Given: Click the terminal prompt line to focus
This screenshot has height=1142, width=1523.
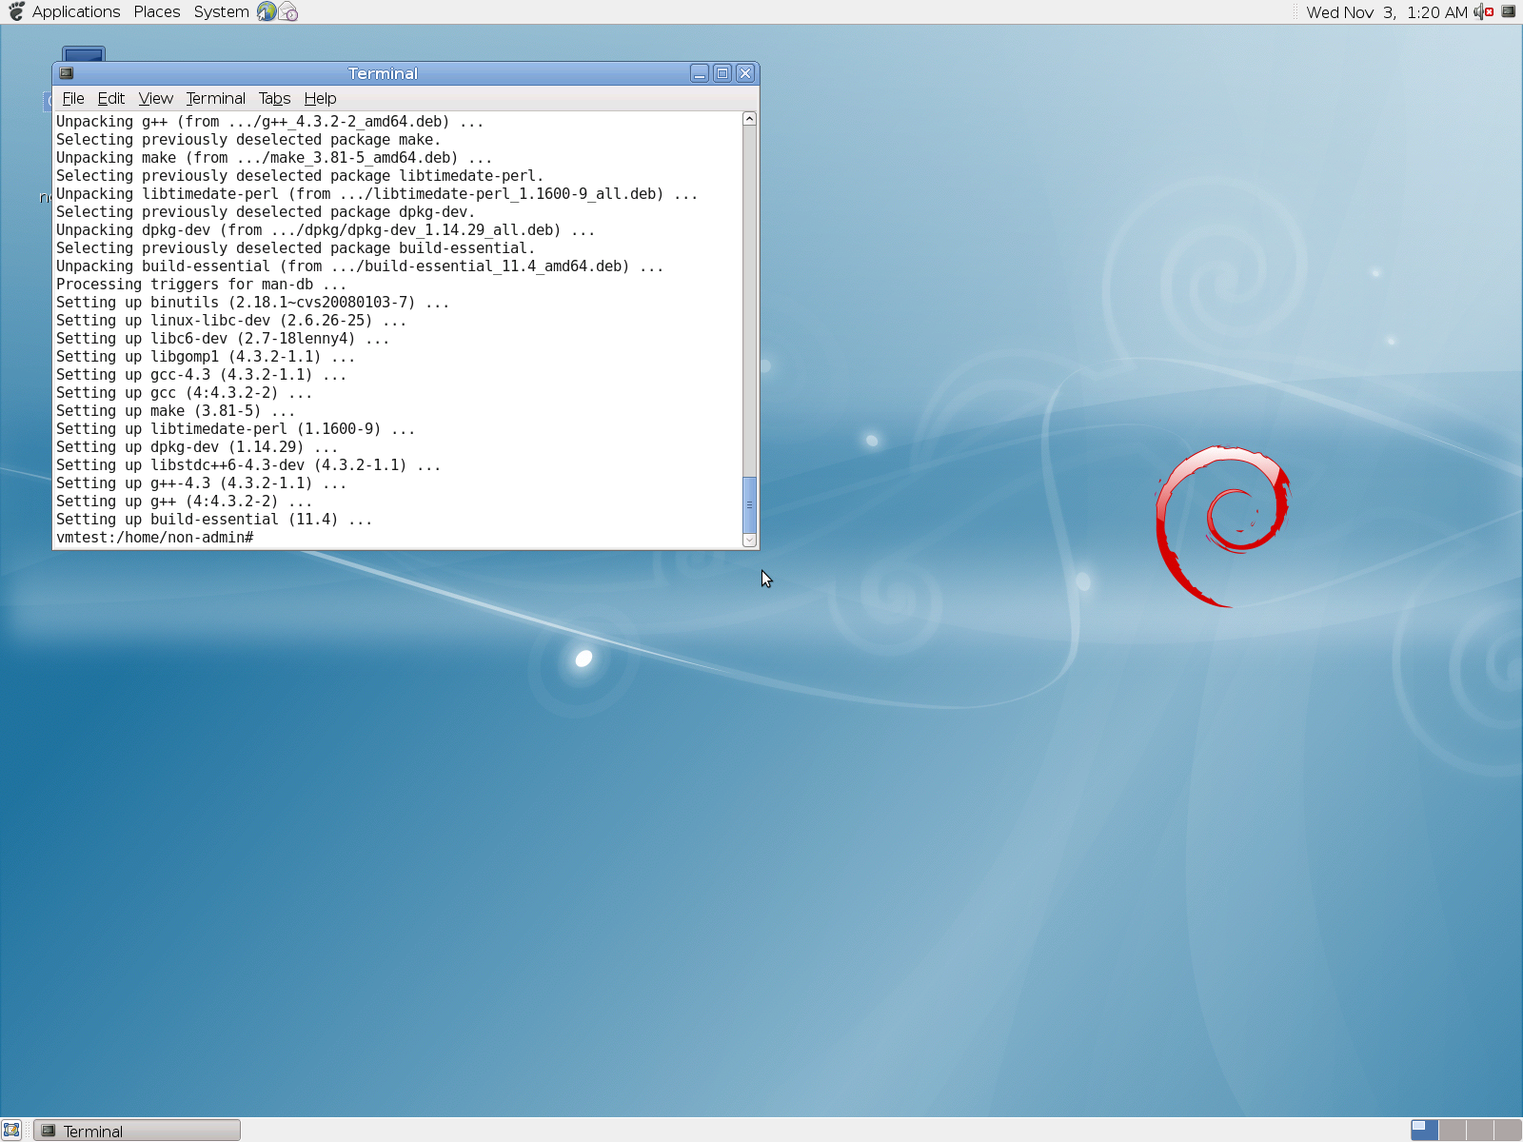Looking at the screenshot, I should (x=381, y=538).
